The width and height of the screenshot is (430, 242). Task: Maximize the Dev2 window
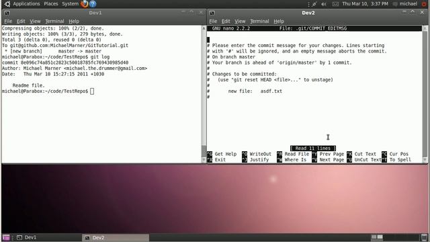(413, 12)
